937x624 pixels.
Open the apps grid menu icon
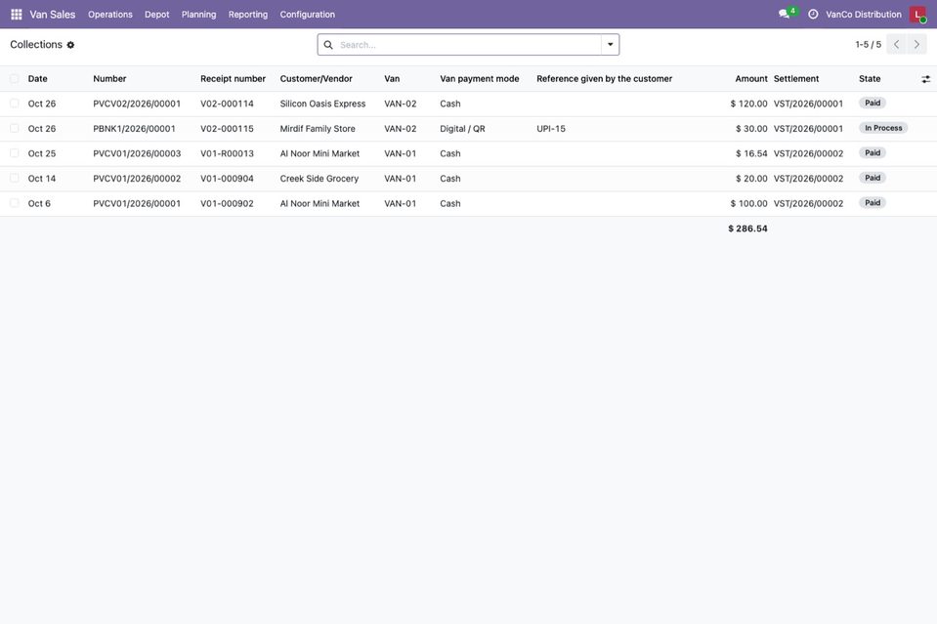[17, 15]
